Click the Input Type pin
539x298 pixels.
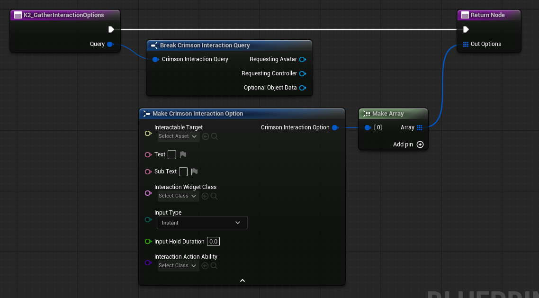[148, 219]
